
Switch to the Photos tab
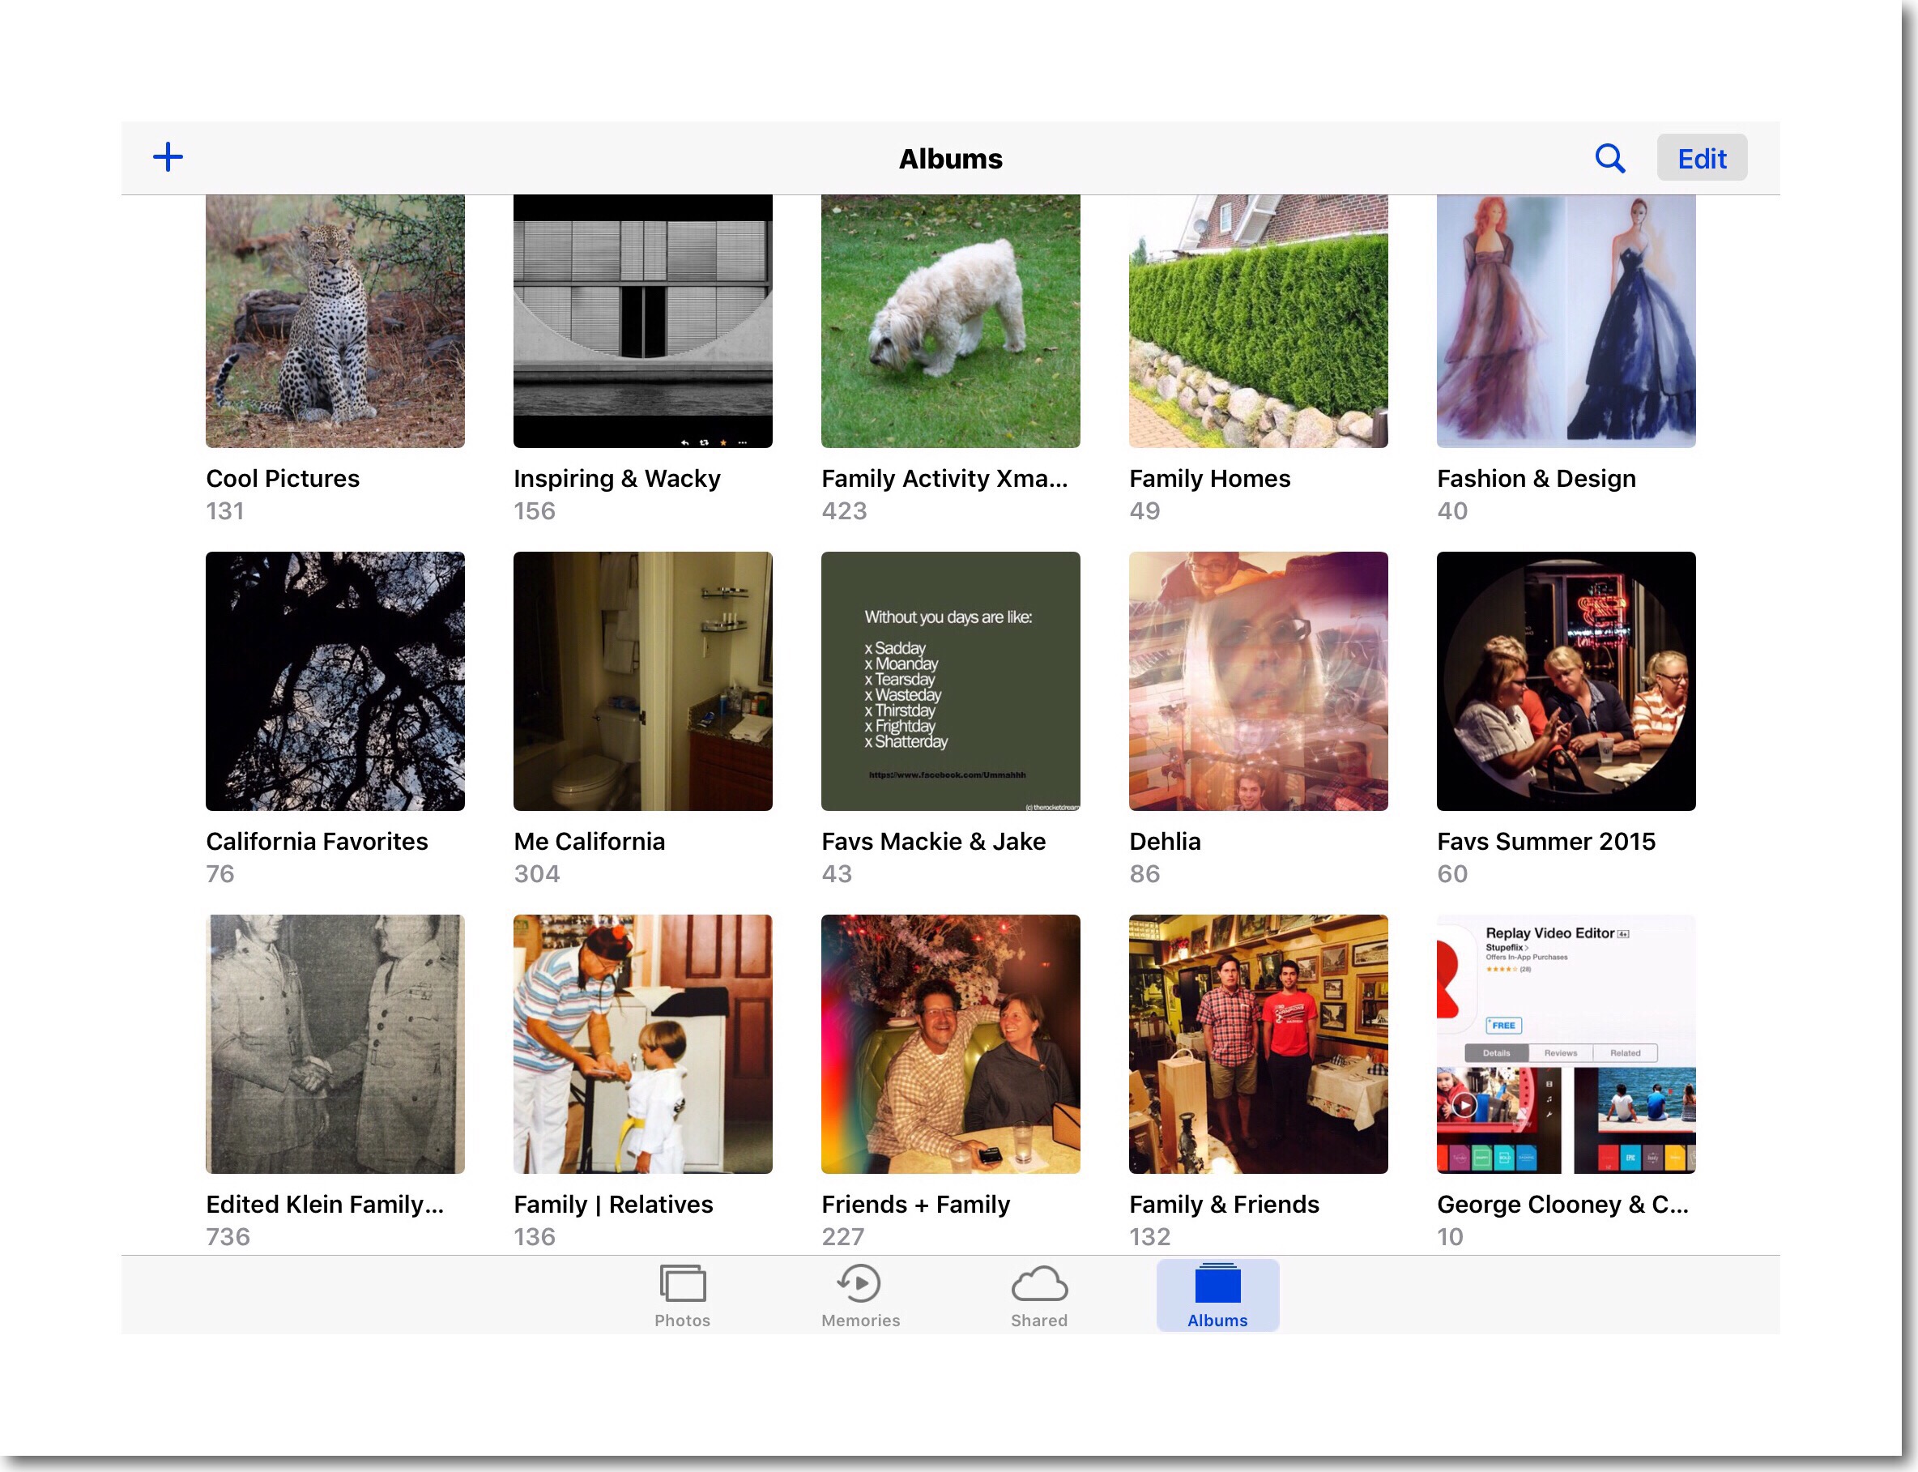(682, 1295)
